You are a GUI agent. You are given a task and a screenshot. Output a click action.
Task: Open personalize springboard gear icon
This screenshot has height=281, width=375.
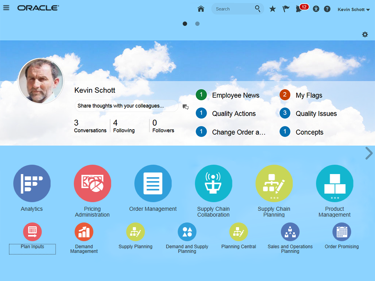(x=365, y=35)
